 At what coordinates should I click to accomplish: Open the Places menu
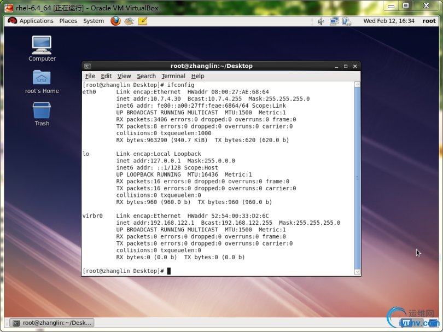pos(68,21)
